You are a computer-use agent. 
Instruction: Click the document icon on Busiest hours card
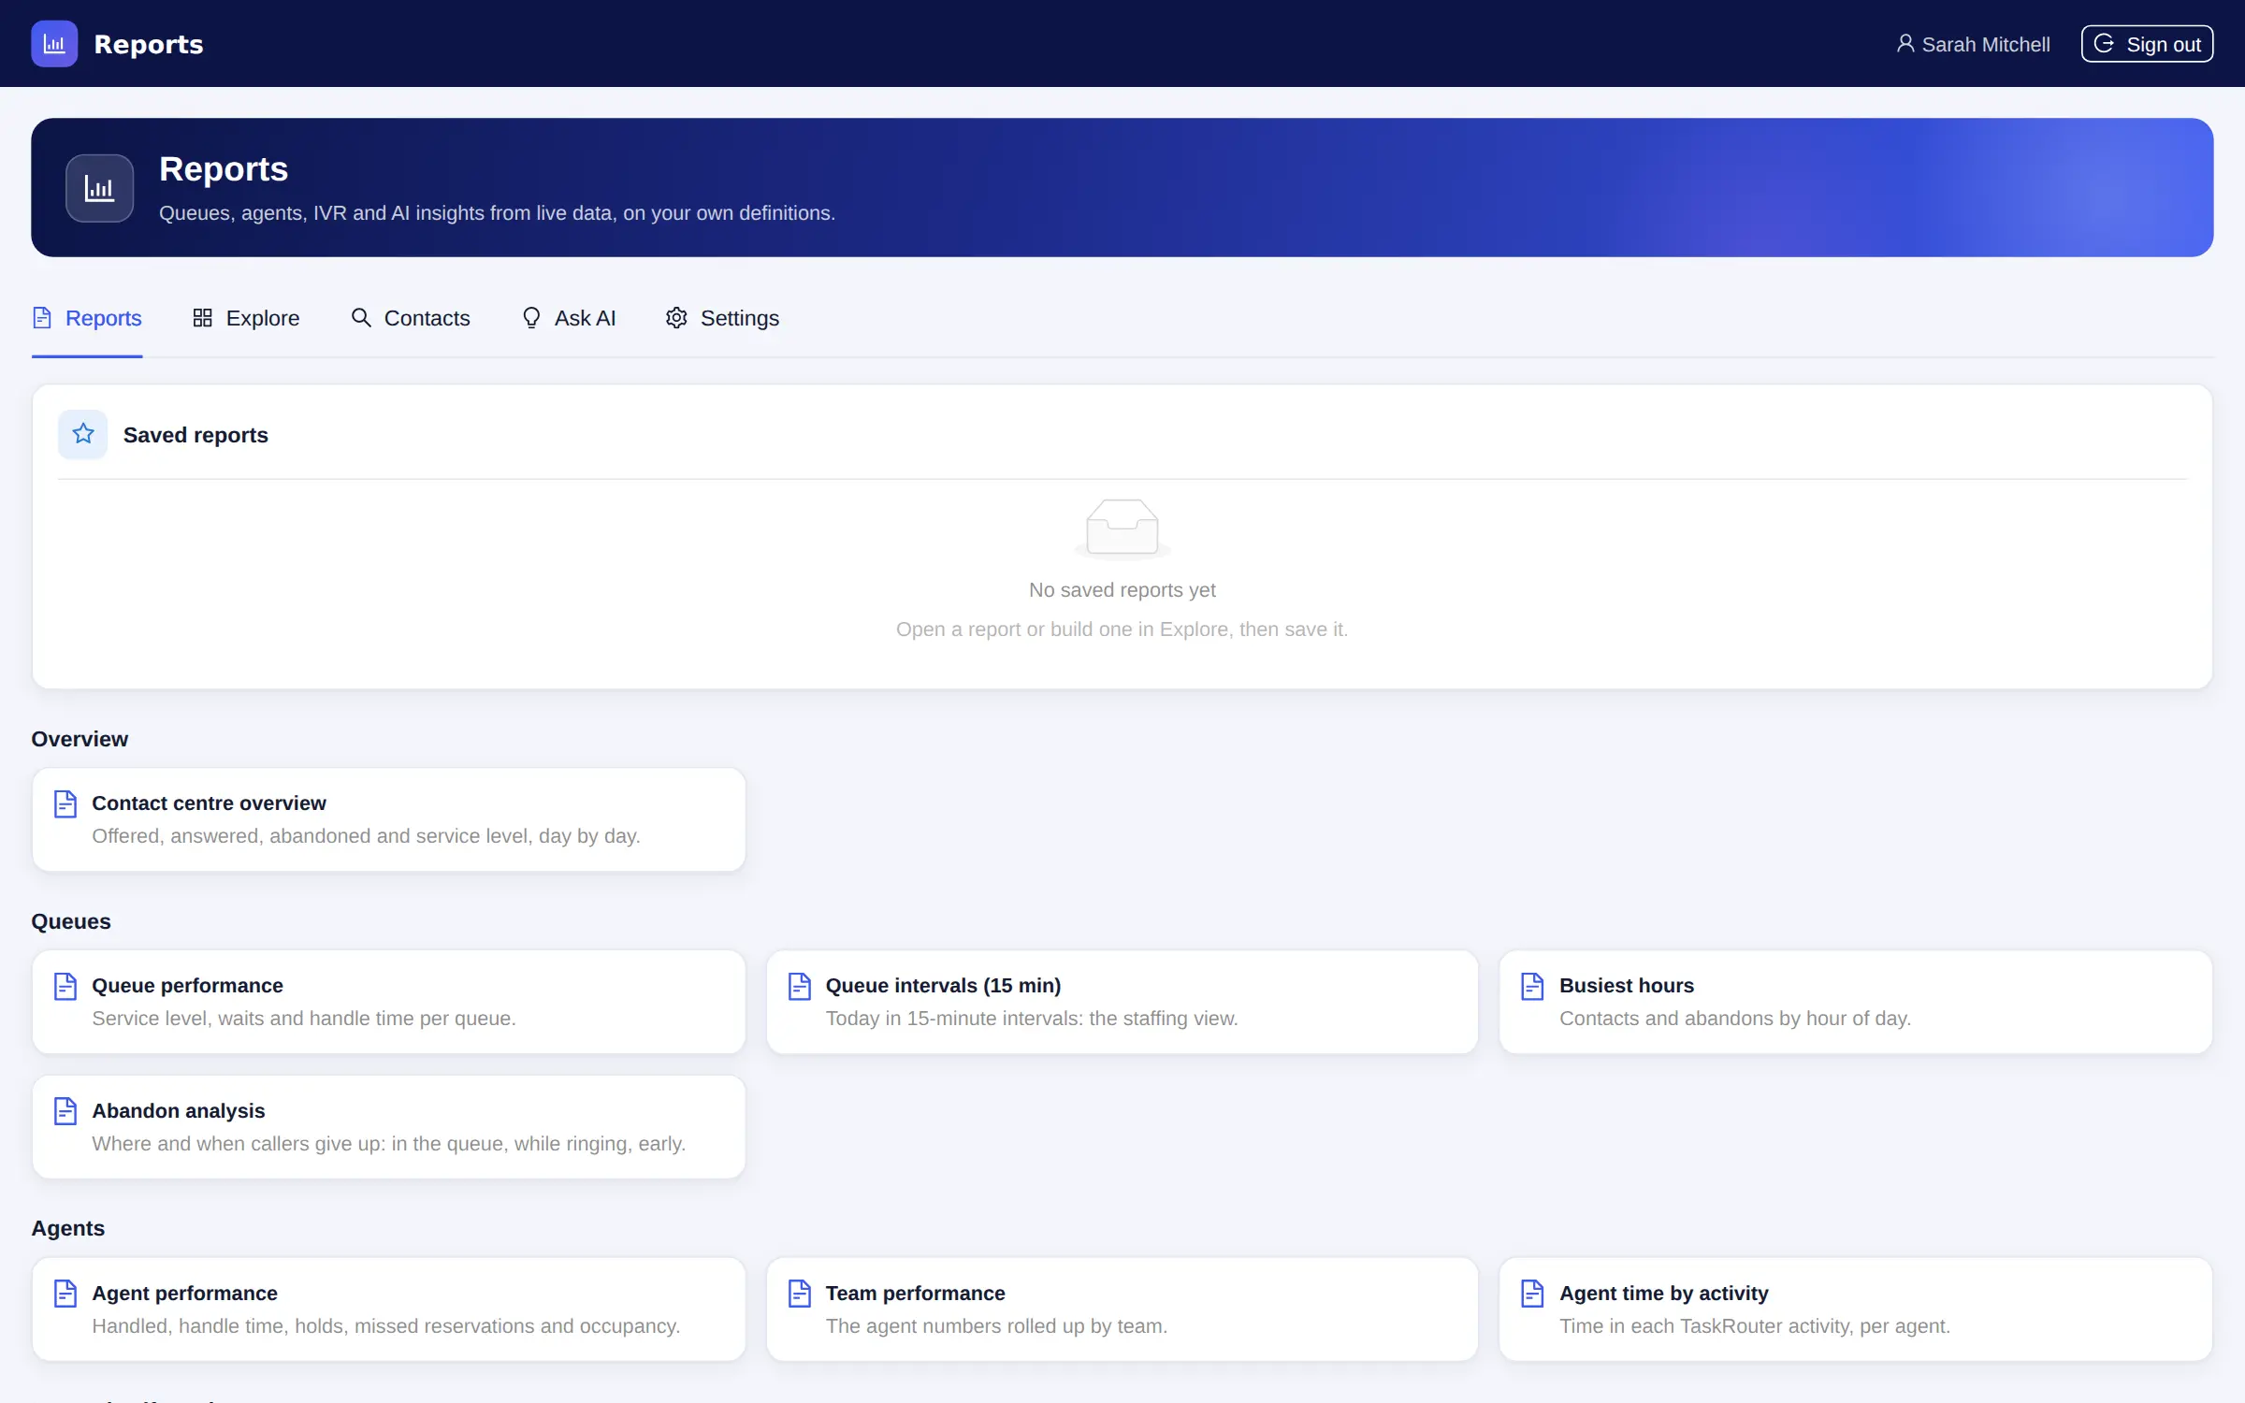tap(1532, 986)
